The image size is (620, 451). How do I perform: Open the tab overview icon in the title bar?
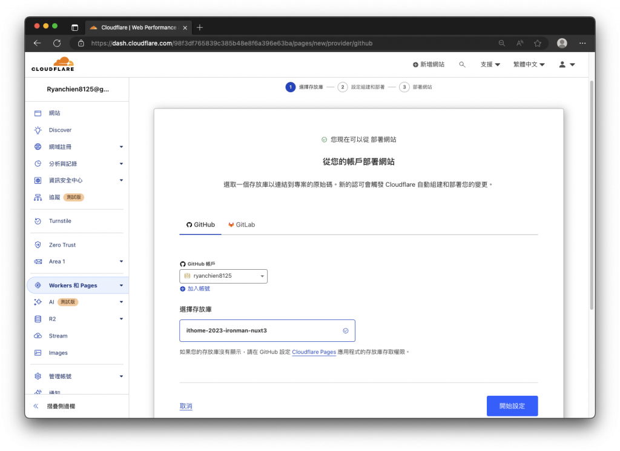pyautogui.click(x=74, y=27)
